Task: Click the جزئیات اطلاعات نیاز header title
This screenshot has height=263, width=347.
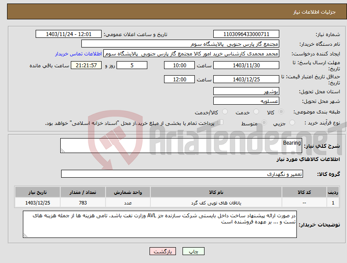Action: [314, 12]
